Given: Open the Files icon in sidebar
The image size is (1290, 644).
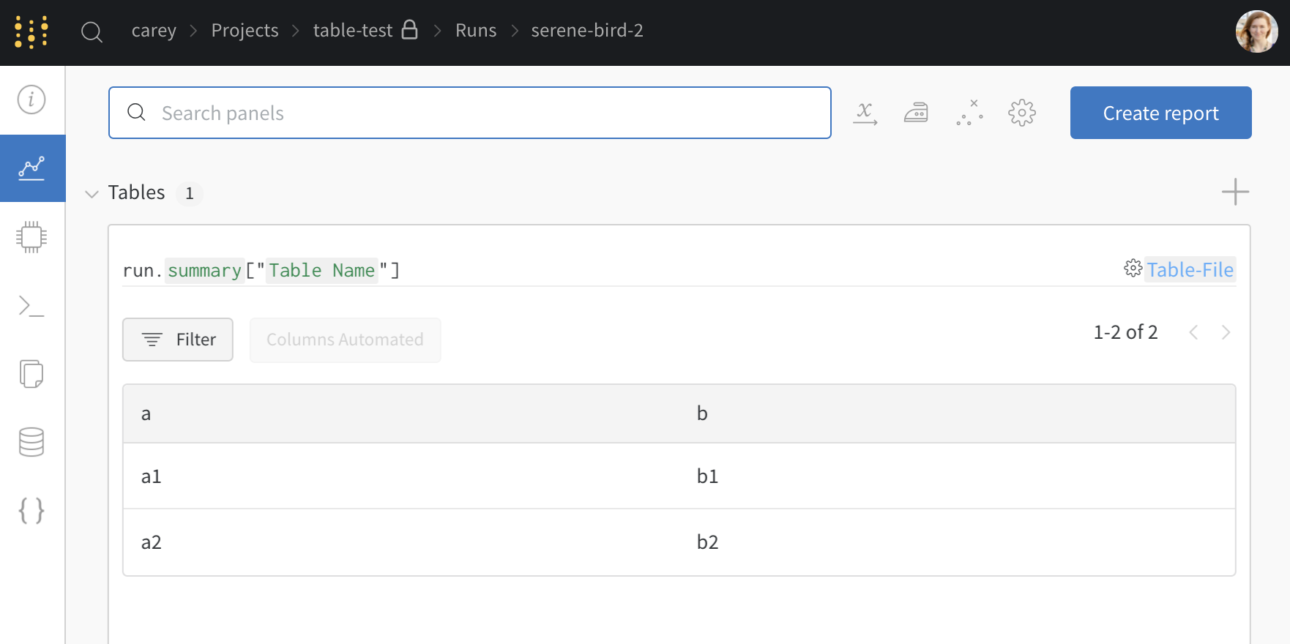Looking at the screenshot, I should [31, 374].
